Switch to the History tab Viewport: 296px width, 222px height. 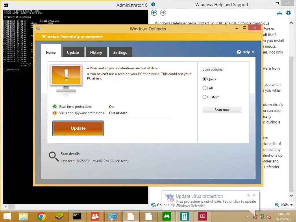(96, 53)
